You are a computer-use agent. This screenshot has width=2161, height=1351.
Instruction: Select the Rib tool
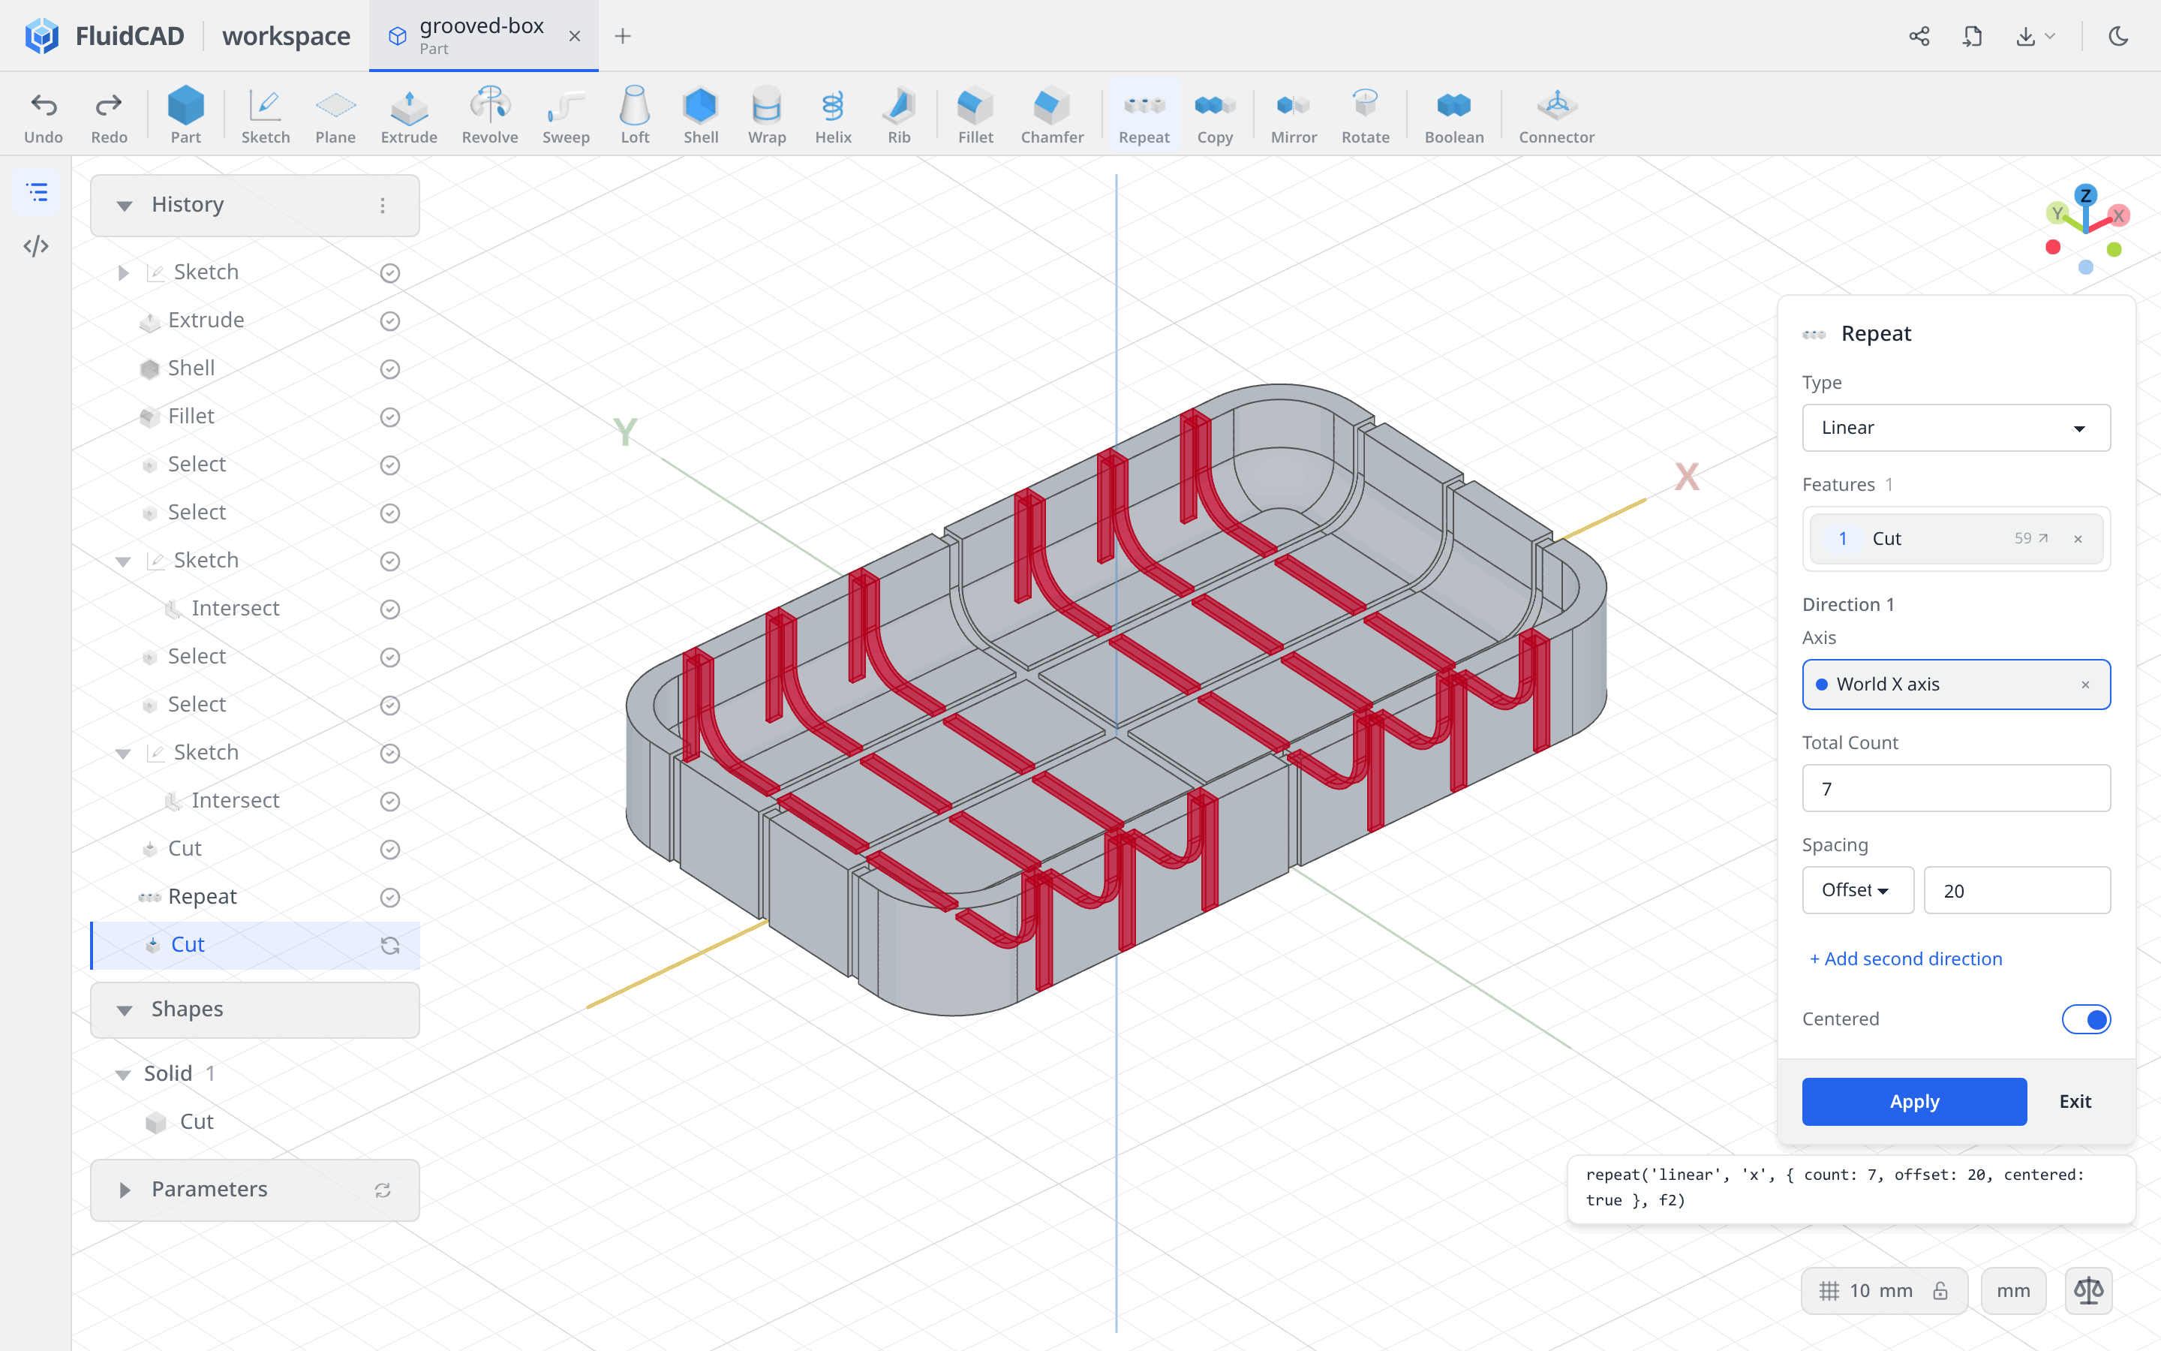coord(898,116)
